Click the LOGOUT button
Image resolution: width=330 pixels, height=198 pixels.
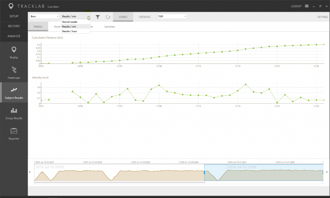pos(296,5)
